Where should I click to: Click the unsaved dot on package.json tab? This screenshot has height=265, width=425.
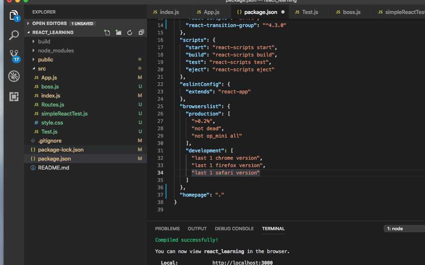283,12
